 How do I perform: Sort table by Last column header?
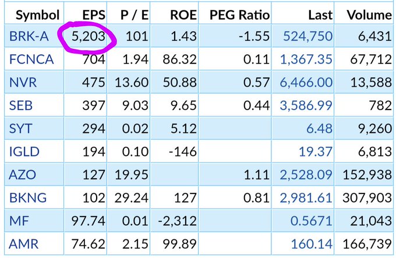coord(320,15)
